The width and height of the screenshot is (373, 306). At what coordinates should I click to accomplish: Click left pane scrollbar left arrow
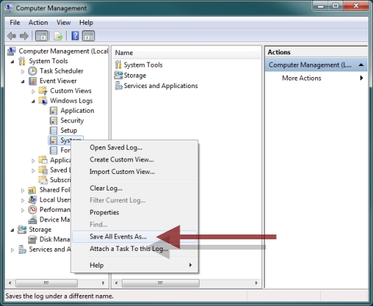[x=10, y=283]
